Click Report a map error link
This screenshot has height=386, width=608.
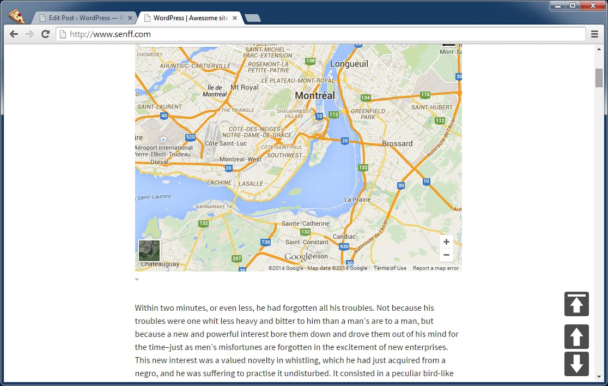coord(435,268)
